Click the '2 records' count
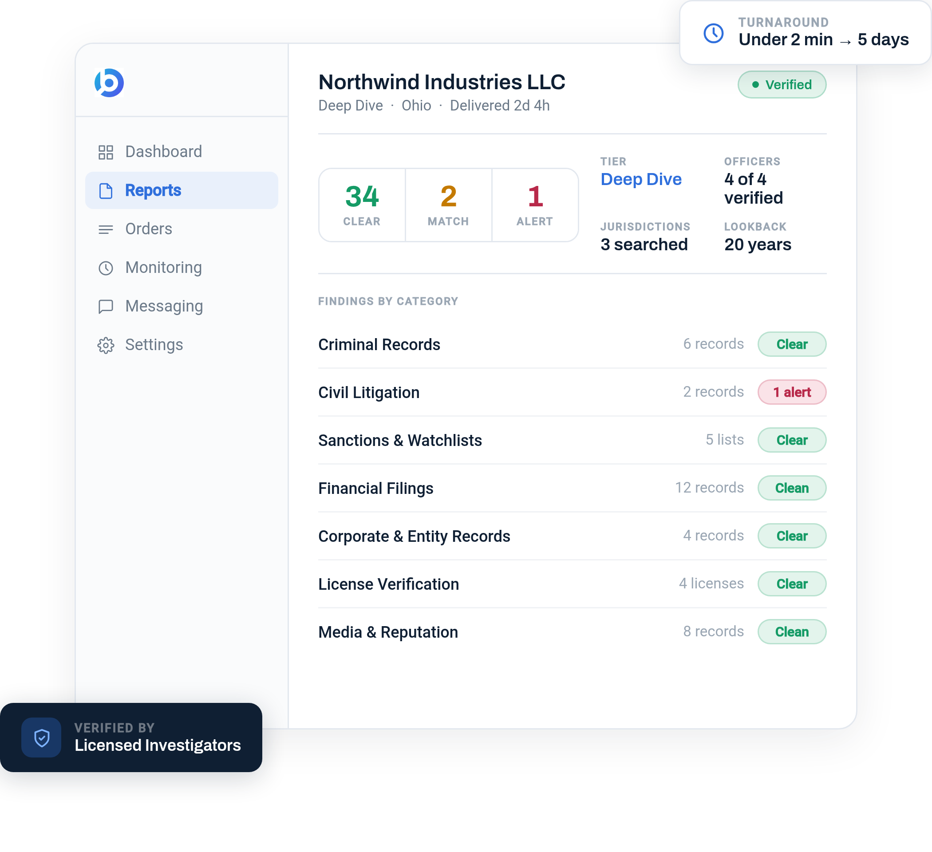This screenshot has width=932, height=852. [713, 392]
